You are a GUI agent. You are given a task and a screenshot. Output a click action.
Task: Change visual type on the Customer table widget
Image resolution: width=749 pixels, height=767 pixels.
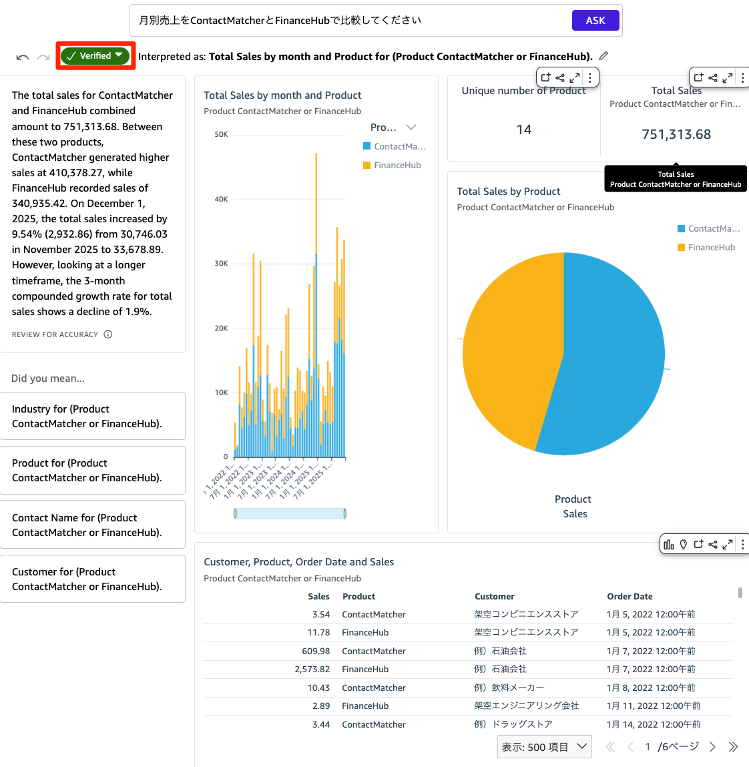(668, 544)
